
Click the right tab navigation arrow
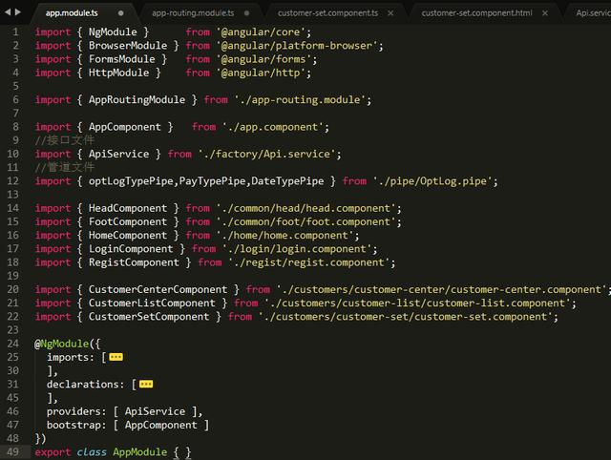click(17, 12)
